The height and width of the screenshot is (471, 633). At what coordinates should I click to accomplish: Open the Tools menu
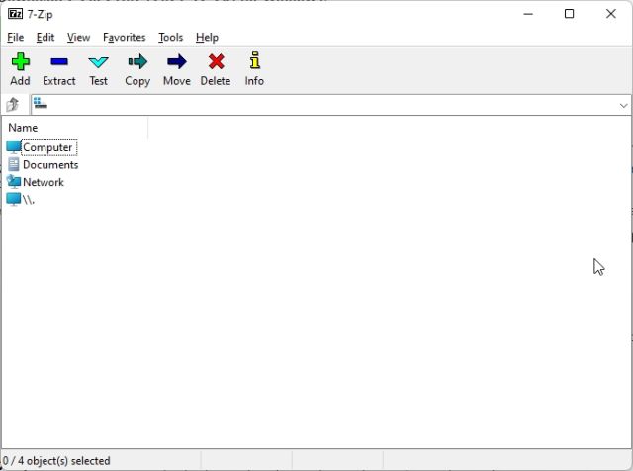[170, 38]
